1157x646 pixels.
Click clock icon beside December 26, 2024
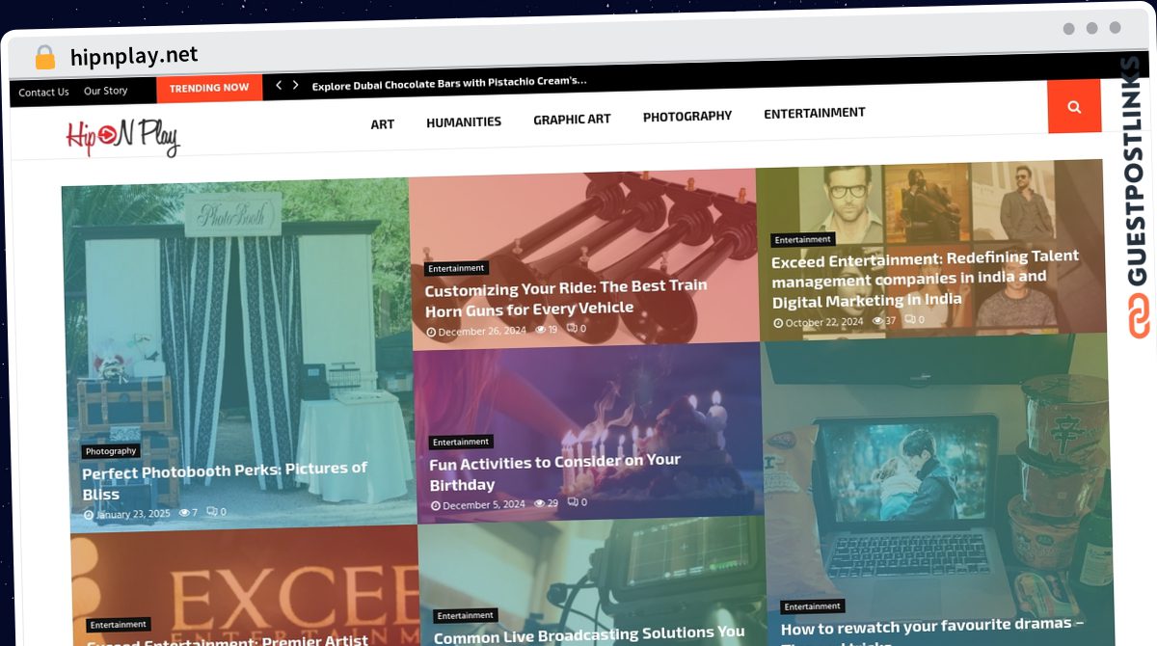click(x=431, y=332)
